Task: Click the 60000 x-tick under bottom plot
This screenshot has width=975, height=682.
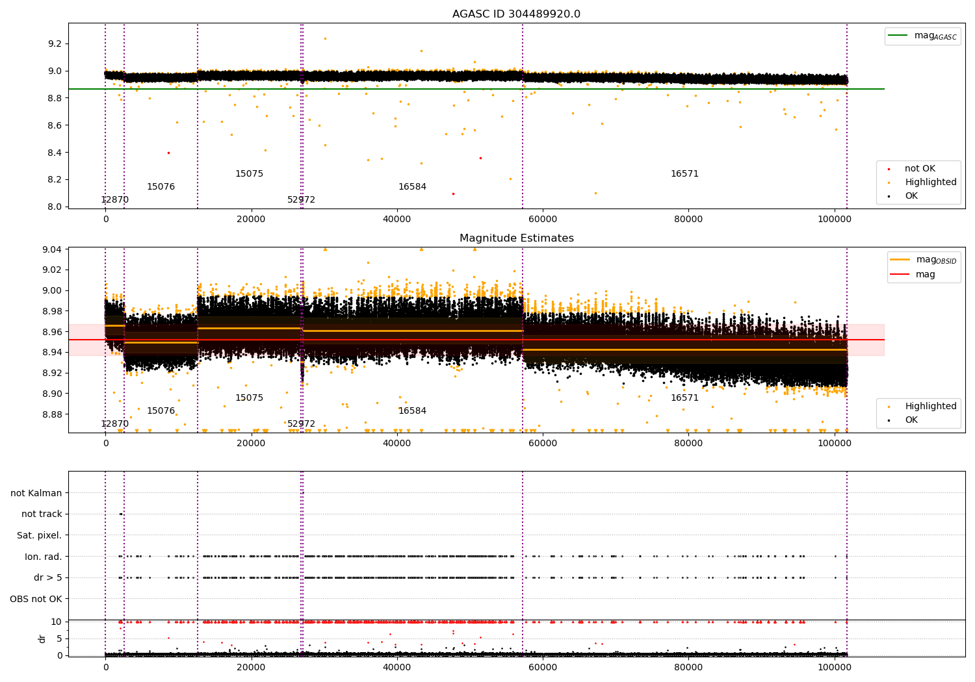Action: [543, 668]
